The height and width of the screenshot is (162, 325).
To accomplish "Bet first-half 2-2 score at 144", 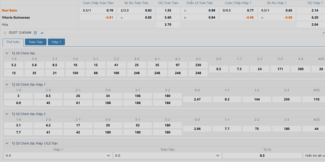I will click(257, 99).
